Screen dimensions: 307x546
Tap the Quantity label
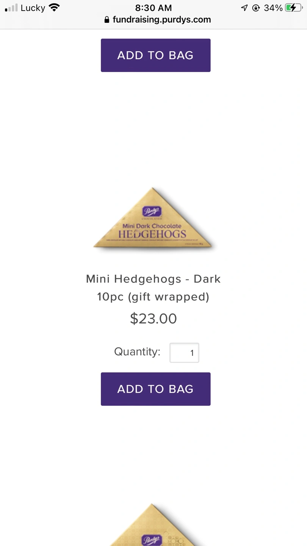137,352
